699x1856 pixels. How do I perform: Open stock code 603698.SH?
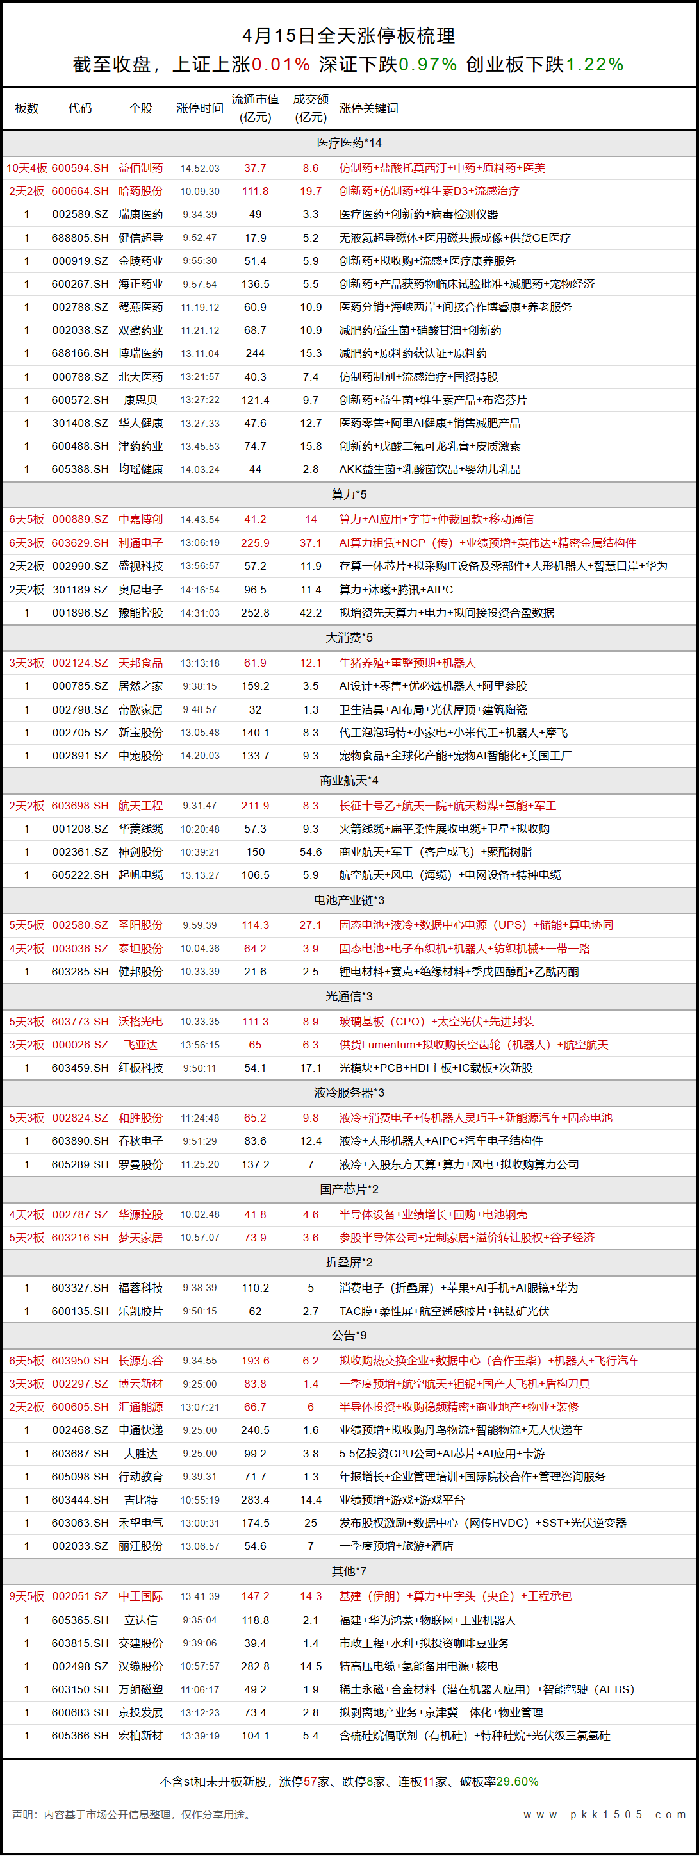tap(80, 806)
